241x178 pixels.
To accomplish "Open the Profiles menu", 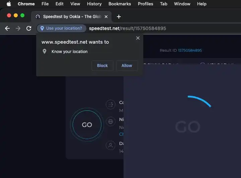I will [145, 4].
